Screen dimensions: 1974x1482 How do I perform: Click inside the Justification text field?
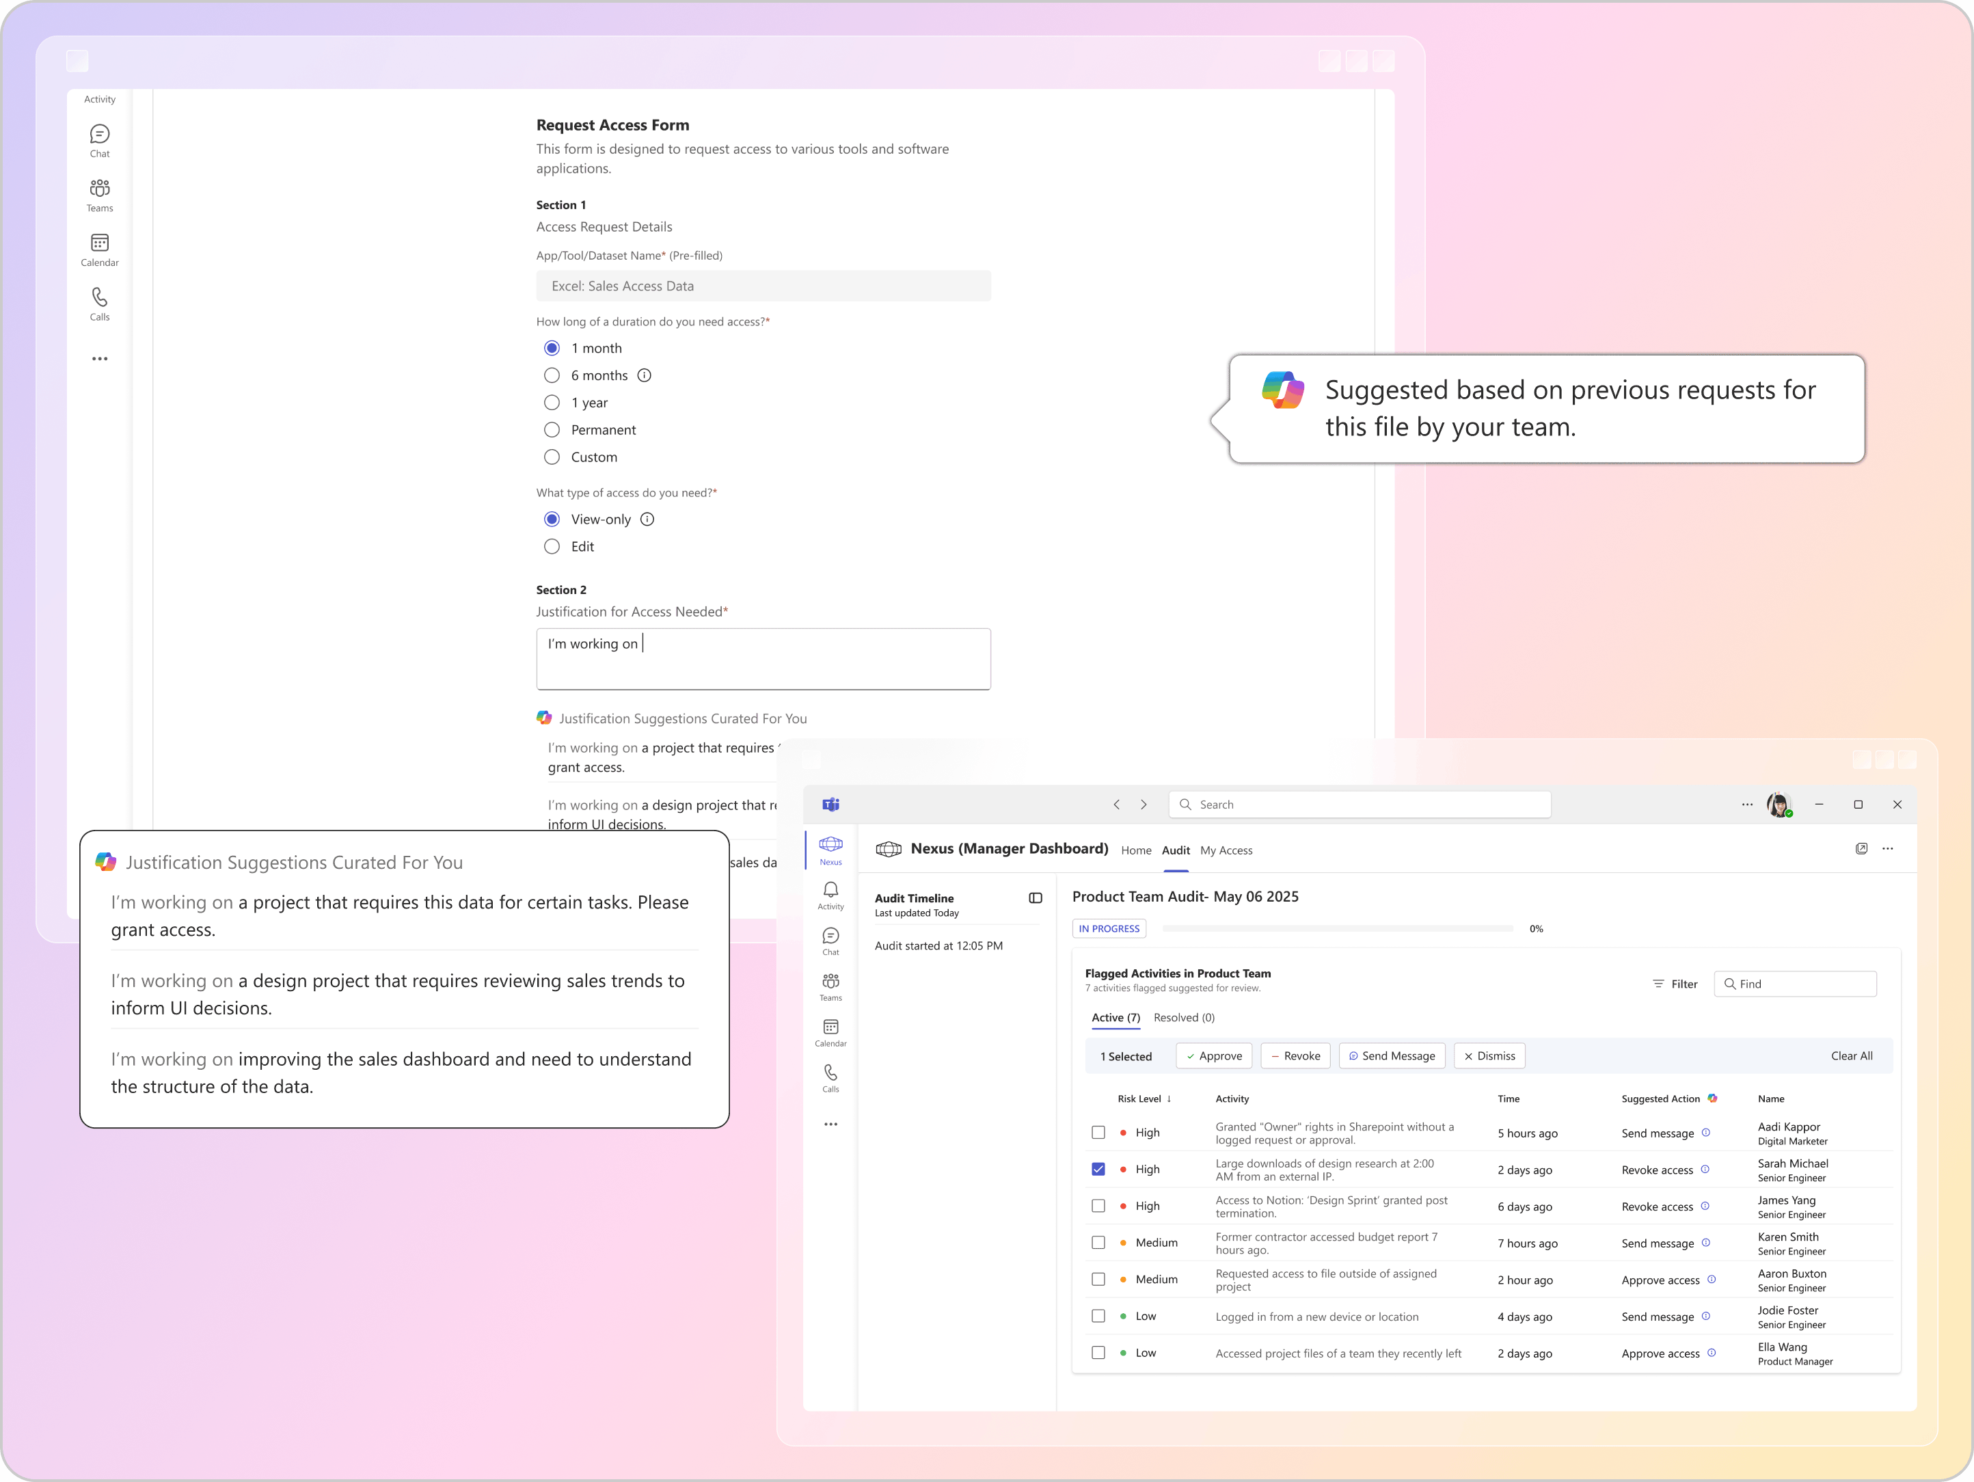pyautogui.click(x=763, y=658)
